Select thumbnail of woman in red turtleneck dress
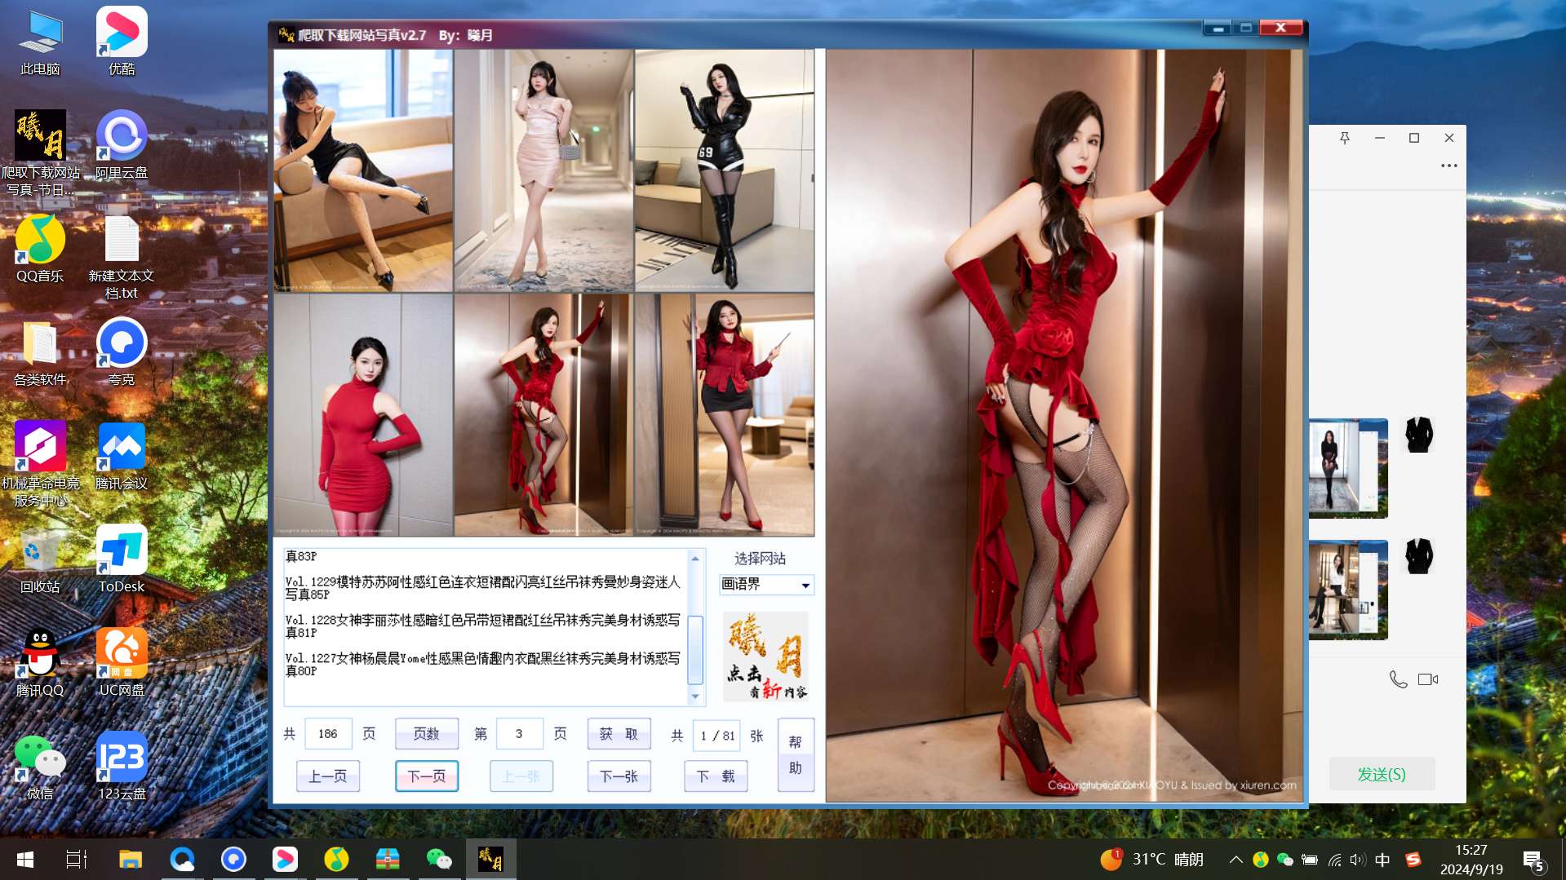The height and width of the screenshot is (880, 1566). (363, 414)
